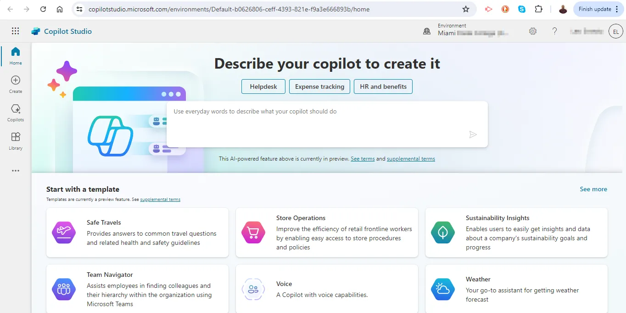Send the copilot description with arrow icon
626x313 pixels.
[x=473, y=135]
